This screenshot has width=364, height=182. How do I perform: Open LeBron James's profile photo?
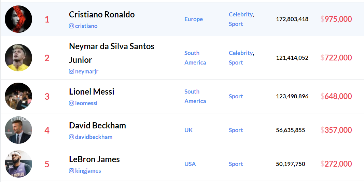point(18,164)
